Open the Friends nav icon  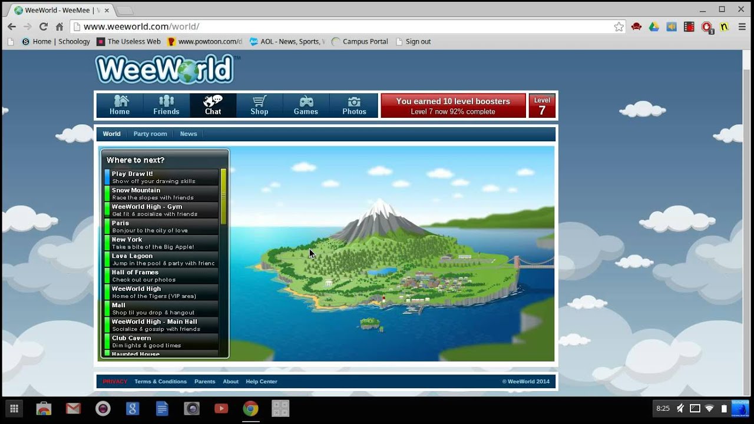[x=166, y=105]
